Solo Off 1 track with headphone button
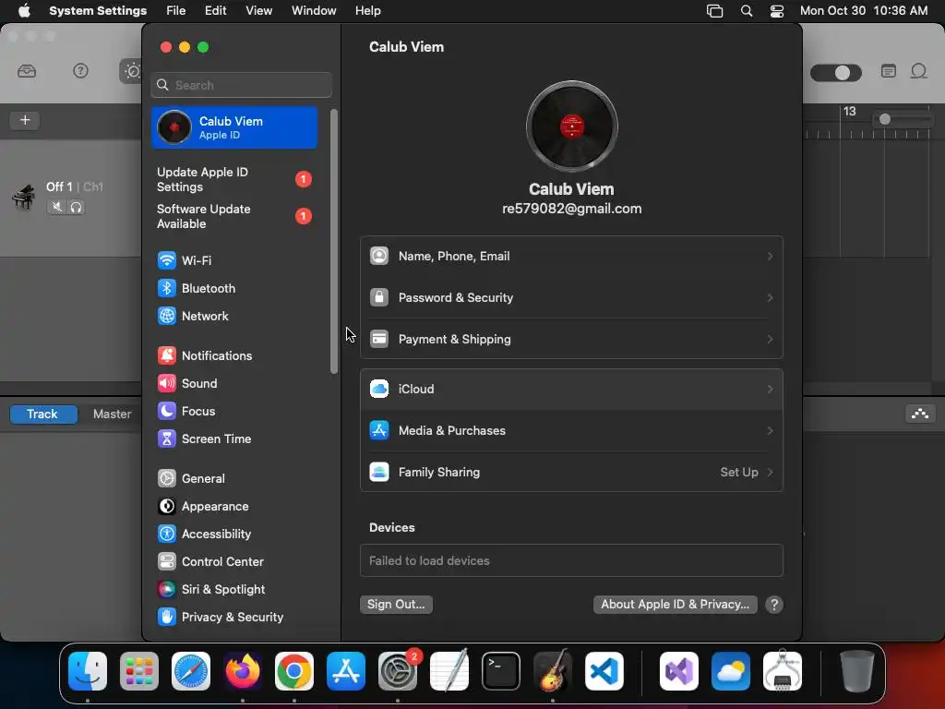 click(76, 208)
